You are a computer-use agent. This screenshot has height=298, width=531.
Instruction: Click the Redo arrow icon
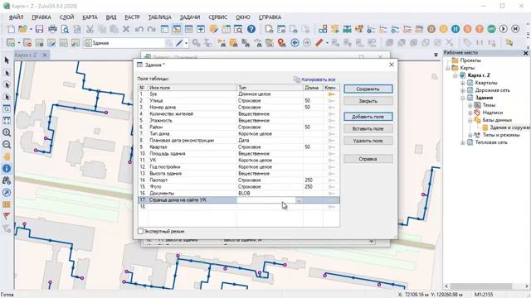click(151, 29)
